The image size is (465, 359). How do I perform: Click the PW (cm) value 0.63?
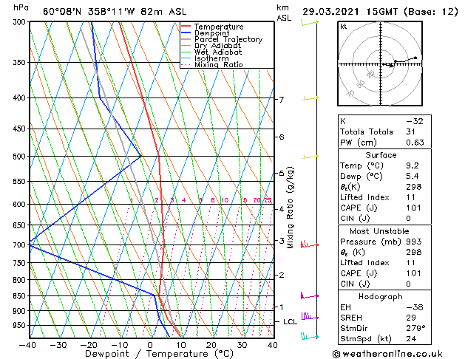pyautogui.click(x=415, y=143)
